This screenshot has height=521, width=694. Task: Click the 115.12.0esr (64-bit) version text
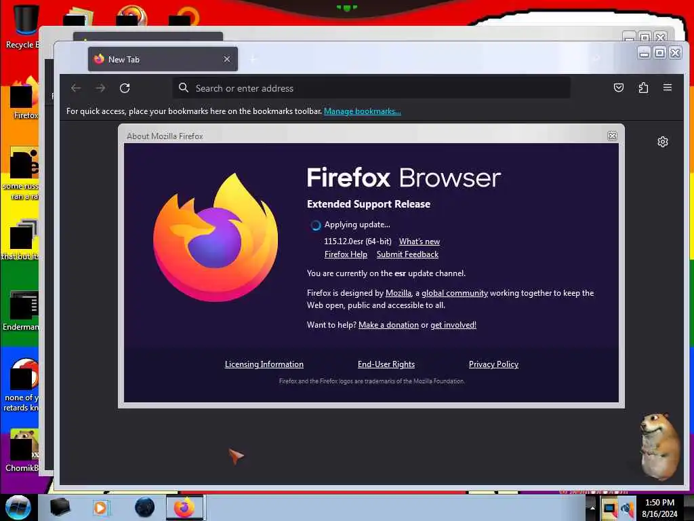coord(358,242)
